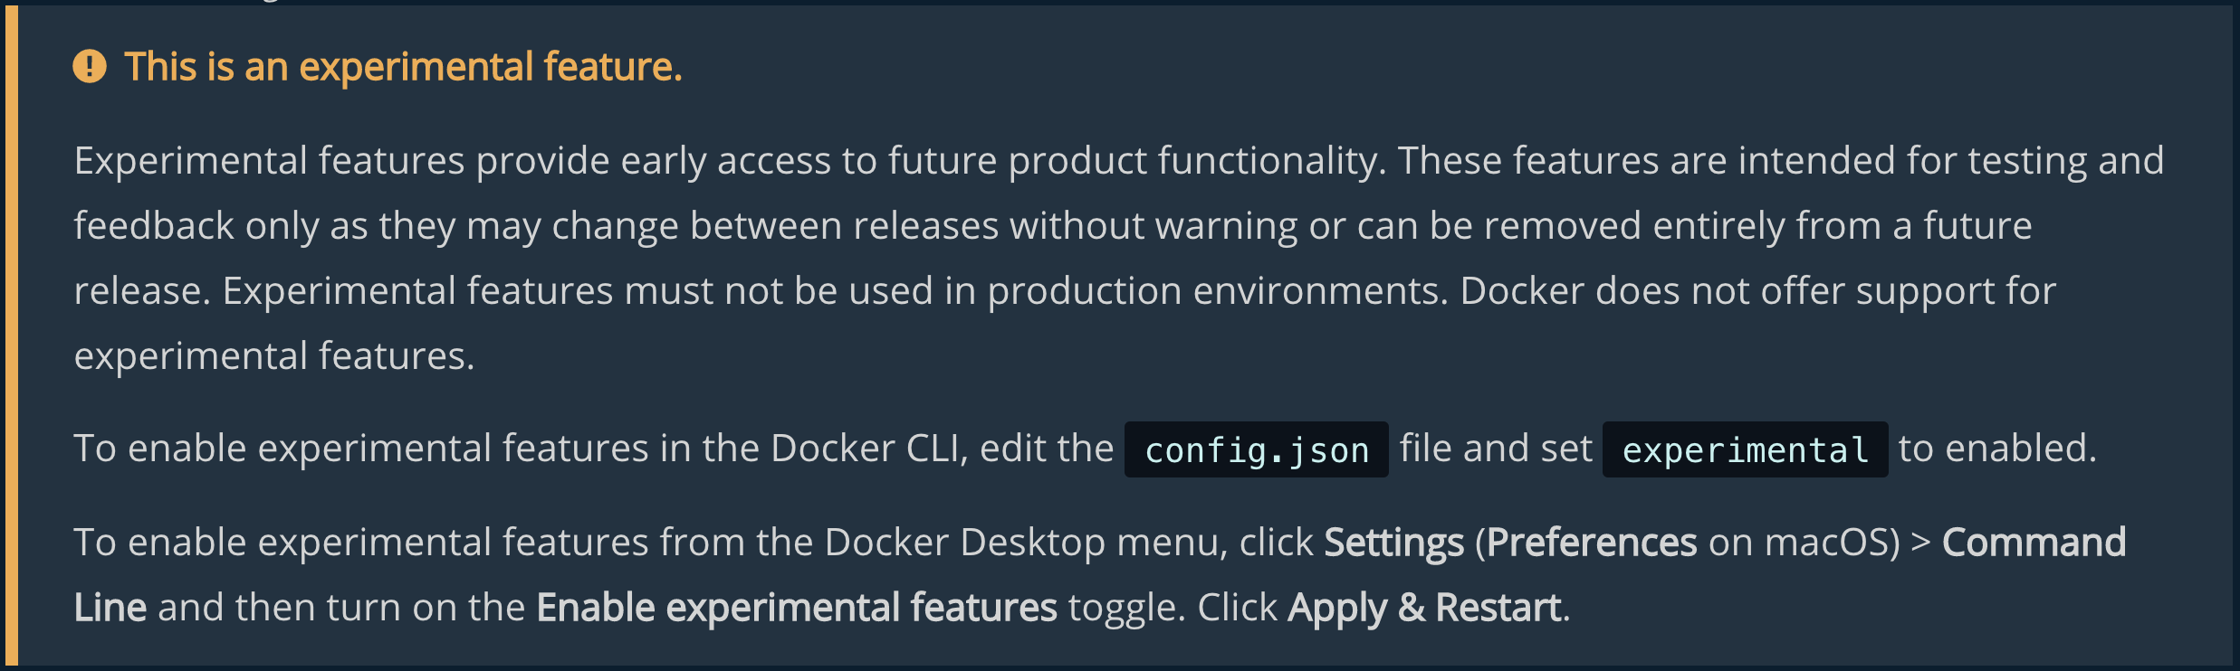
Task: Click the phrase 'production environments'
Action: click(1218, 291)
